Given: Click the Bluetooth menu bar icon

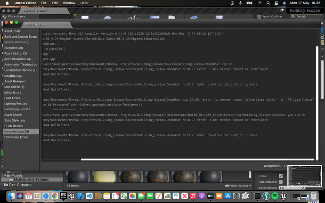Looking at the screenshot, I should click(240, 3).
